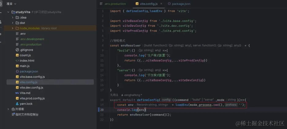The width and height of the screenshot is (287, 129).
Task: Click the //策略模式 comment line
Action: coord(118,41)
